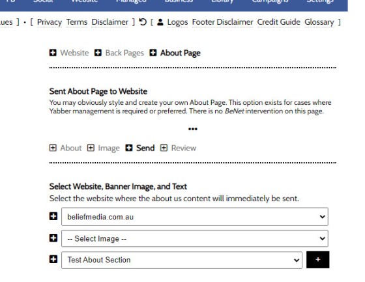Click plus icon left of Test About Section
The image size is (365, 282).
53,259
